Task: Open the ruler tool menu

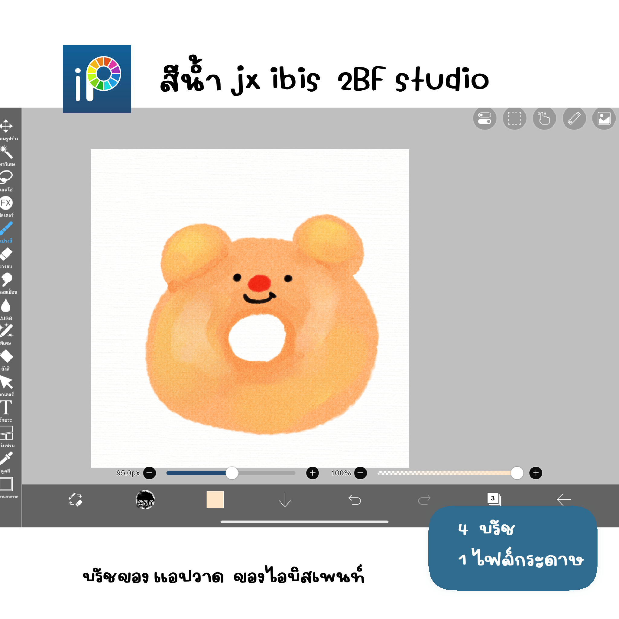Action: pos(574,118)
